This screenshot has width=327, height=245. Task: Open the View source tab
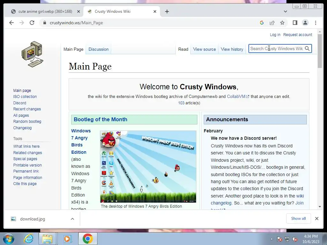[x=204, y=49]
